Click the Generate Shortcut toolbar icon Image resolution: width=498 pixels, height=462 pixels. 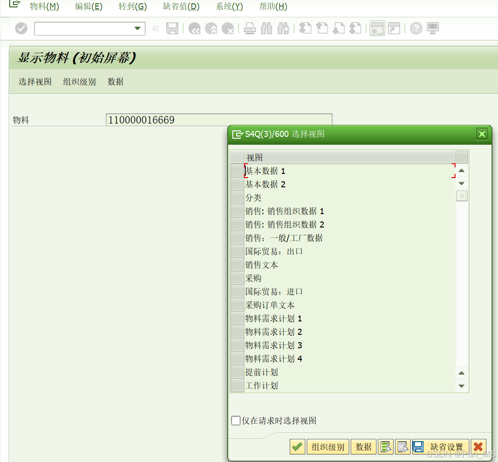click(394, 29)
